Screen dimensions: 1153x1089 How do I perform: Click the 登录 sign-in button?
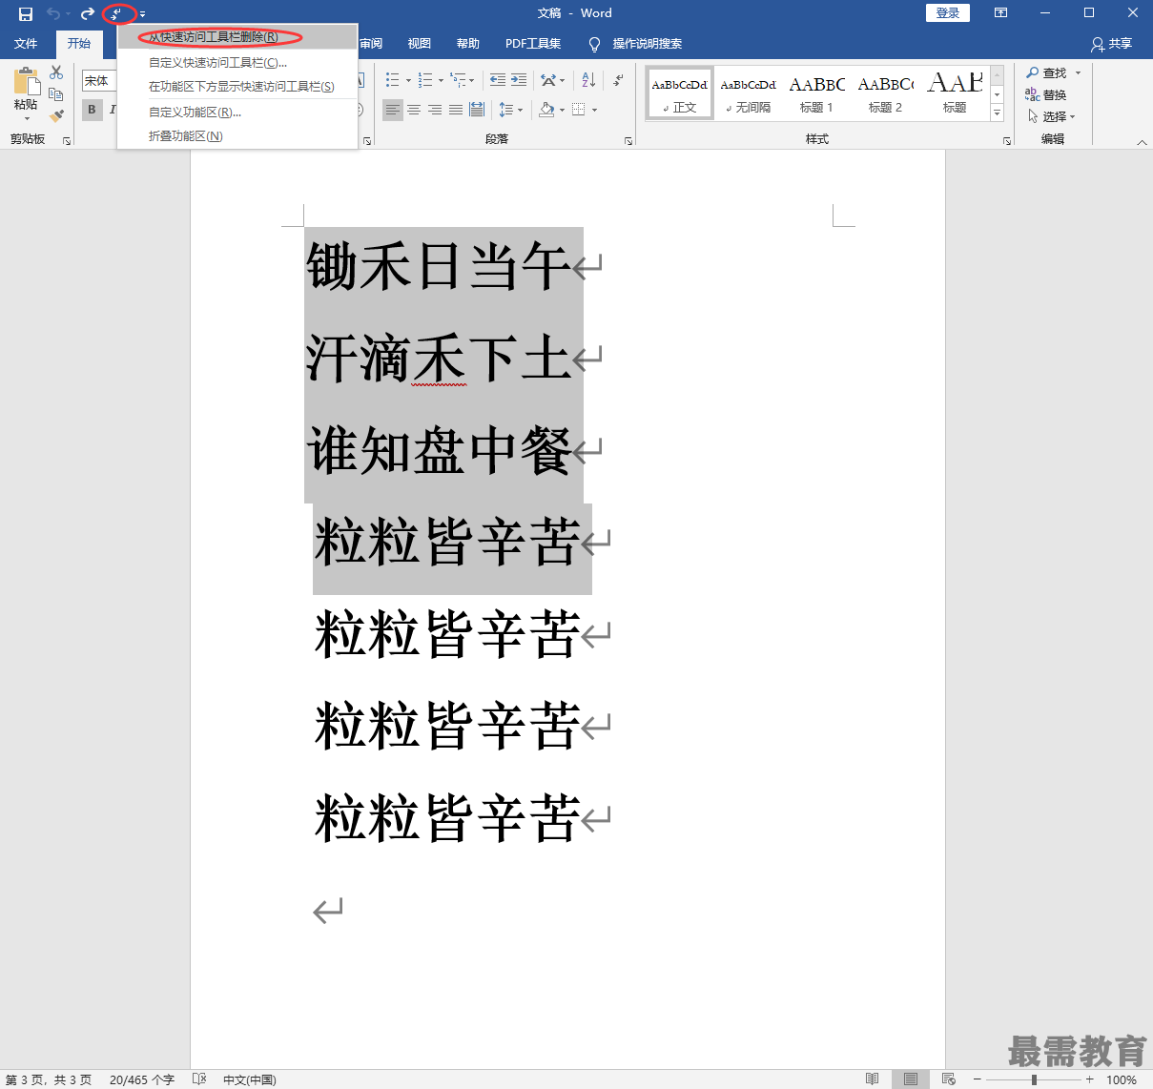tap(948, 13)
